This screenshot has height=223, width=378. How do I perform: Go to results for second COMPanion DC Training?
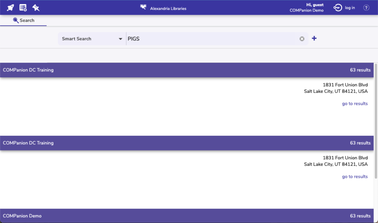pyautogui.click(x=355, y=176)
